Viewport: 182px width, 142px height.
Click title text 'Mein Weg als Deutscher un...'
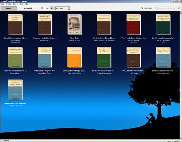(x=15, y=104)
